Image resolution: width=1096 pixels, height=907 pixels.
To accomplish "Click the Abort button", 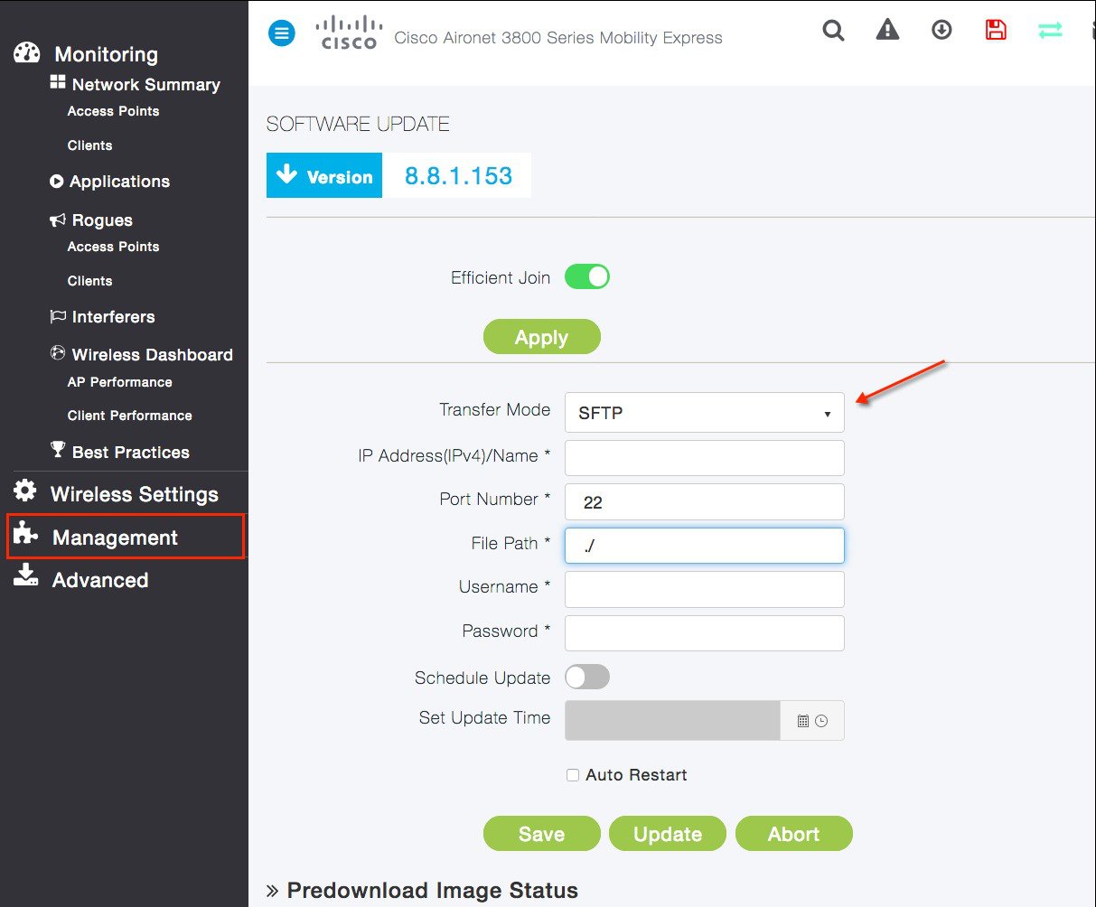I will [793, 834].
